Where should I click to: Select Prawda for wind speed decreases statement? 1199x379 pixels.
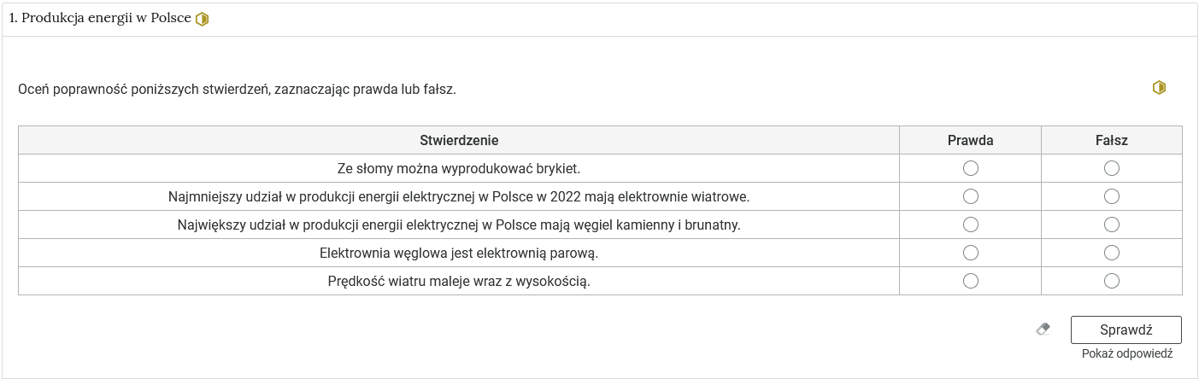pos(970,281)
